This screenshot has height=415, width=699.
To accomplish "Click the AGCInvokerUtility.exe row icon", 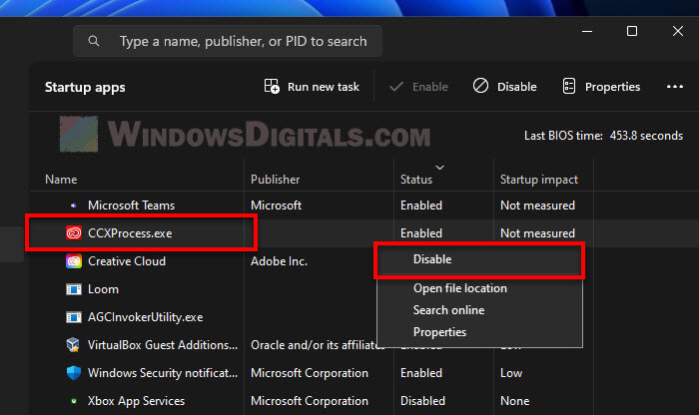I will click(74, 317).
